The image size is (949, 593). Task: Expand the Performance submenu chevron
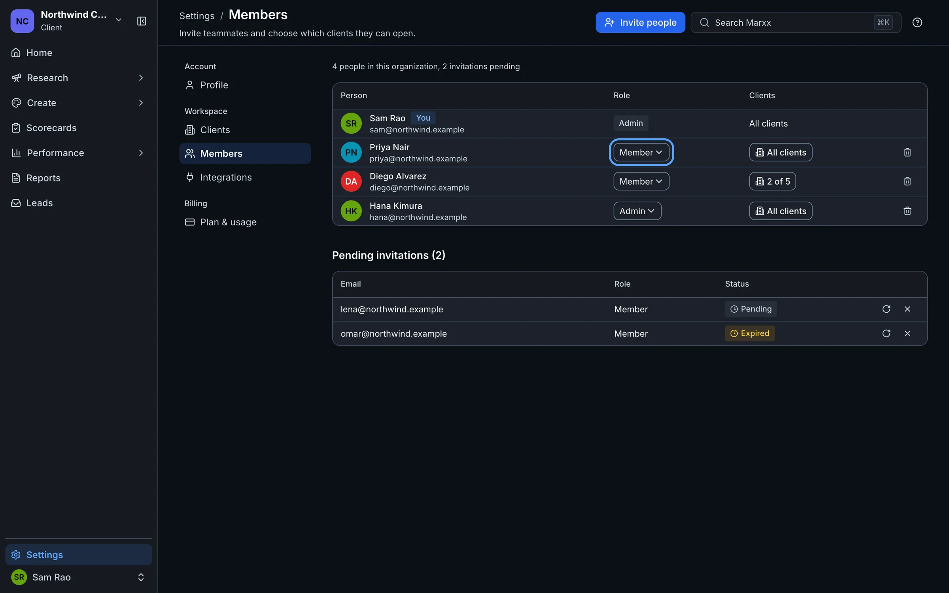(x=141, y=153)
